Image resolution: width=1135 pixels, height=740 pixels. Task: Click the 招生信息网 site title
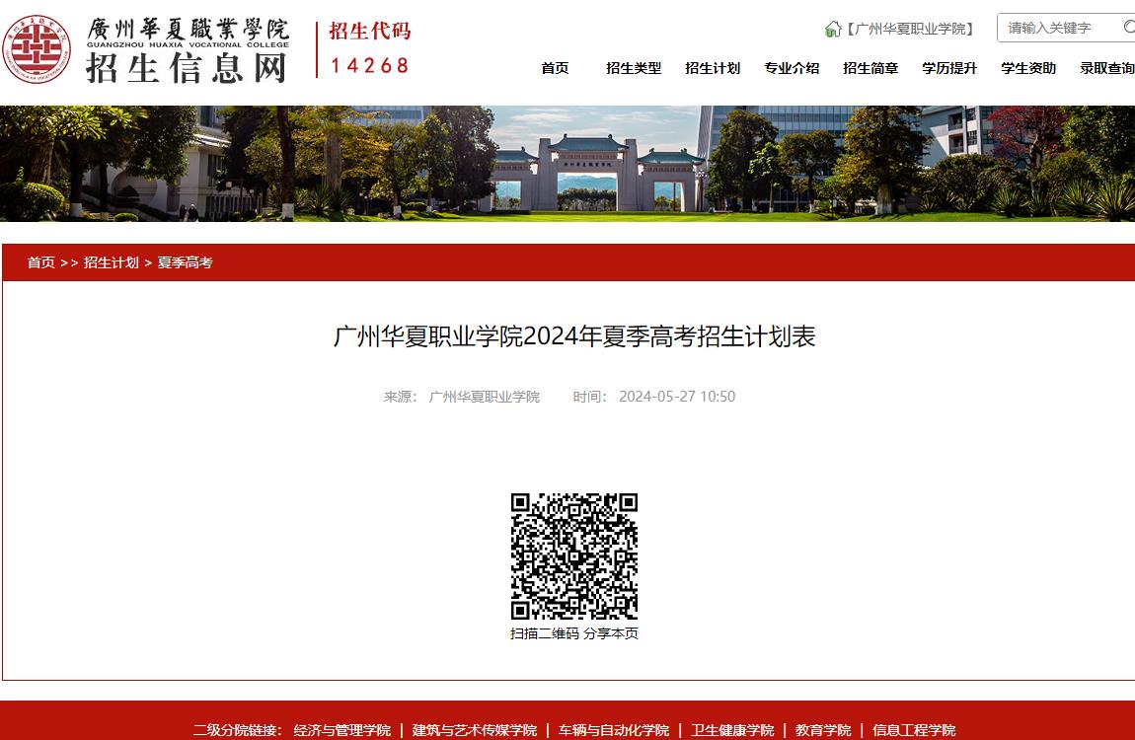tap(187, 69)
